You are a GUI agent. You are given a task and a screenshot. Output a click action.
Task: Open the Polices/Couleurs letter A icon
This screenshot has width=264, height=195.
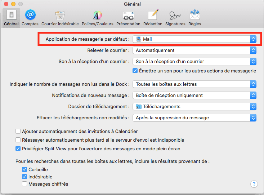pyautogui.click(x=98, y=15)
